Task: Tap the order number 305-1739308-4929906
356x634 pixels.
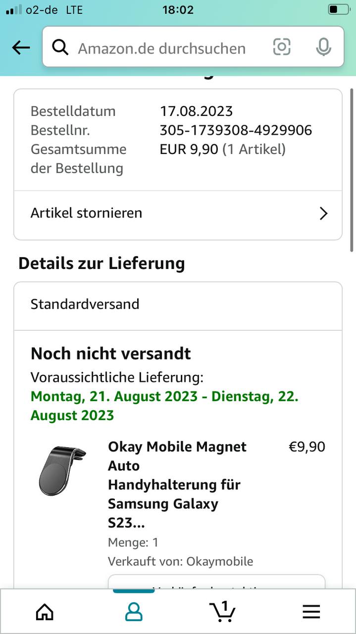Action: (236, 130)
